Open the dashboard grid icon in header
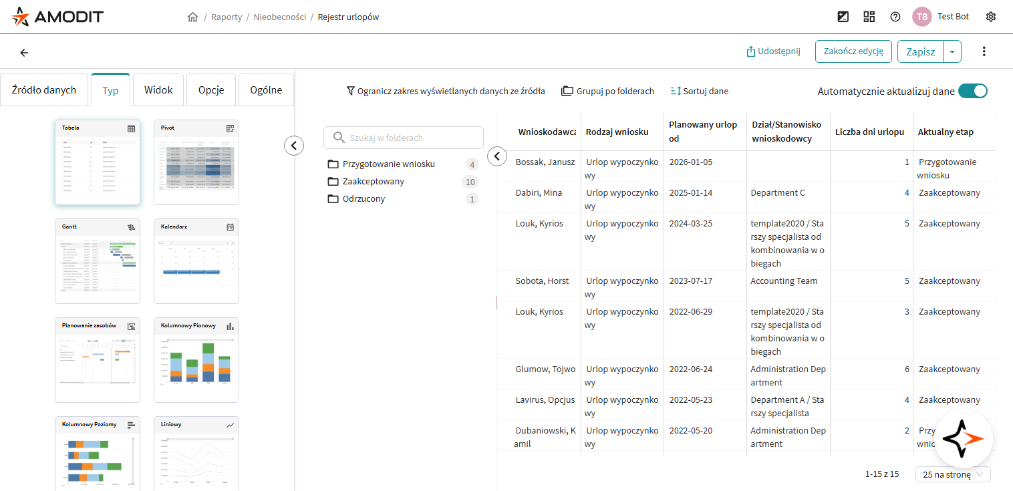 click(869, 17)
